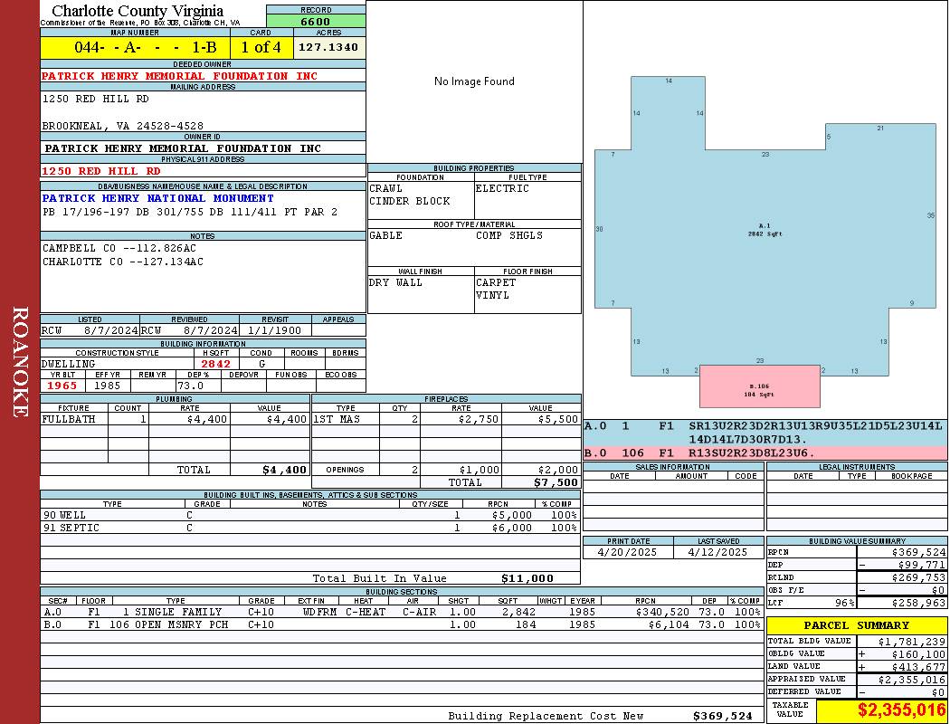Click the ROANOKE sidebar label

20,362
